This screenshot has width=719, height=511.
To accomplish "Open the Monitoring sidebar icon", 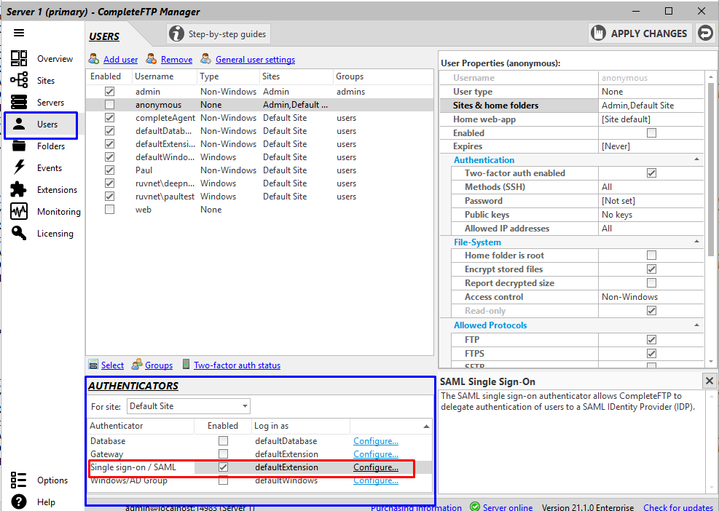I will [x=19, y=212].
